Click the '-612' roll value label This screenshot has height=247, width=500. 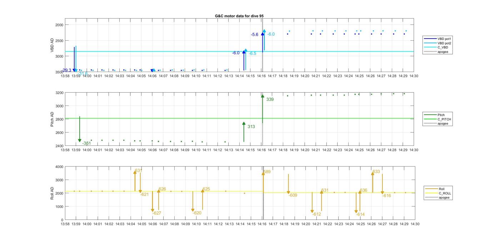click(316, 214)
